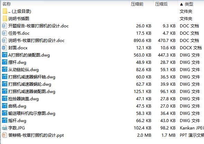Viewport: 204px width, 144px height.
Task: Click the DOCX 文档 type cell
Action: (x=191, y=48)
